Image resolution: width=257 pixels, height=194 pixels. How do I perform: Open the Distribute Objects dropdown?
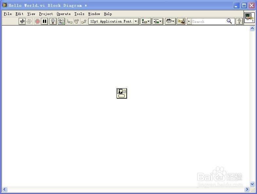click(x=157, y=22)
